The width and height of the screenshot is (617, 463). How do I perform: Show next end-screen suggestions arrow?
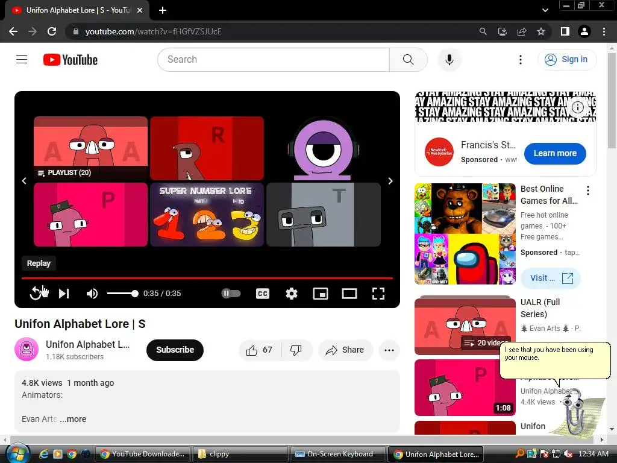[x=390, y=181]
